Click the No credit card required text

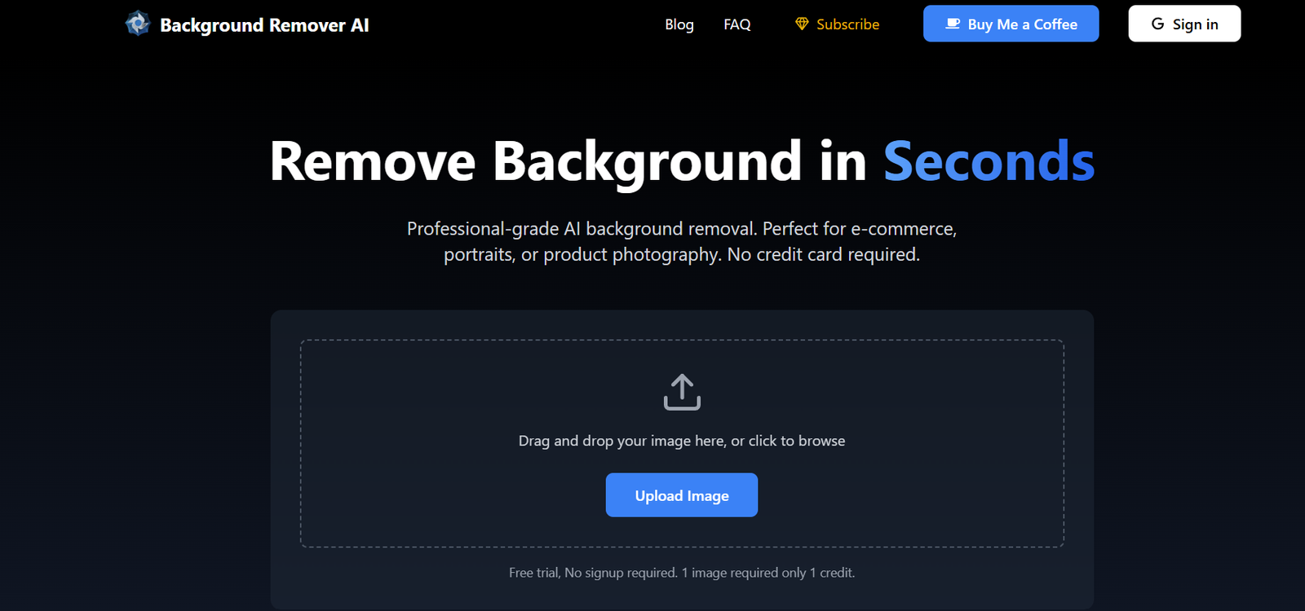[x=823, y=255]
